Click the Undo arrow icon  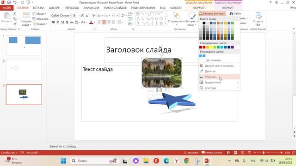click(15, 2)
